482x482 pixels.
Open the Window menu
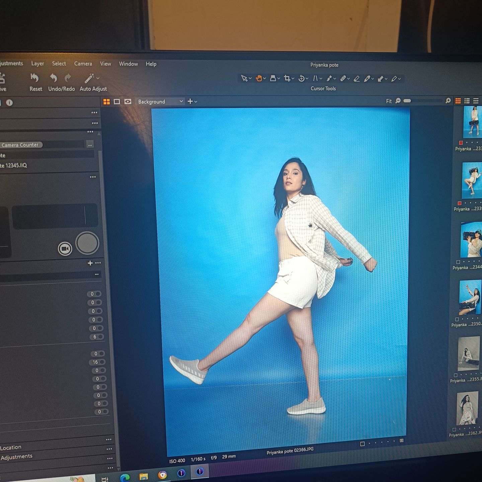click(x=129, y=64)
